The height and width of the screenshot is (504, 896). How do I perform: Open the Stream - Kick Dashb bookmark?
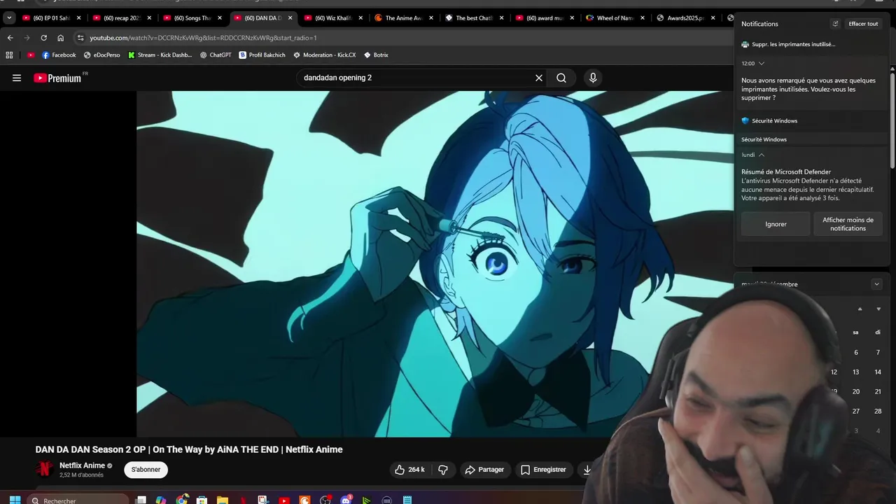[160, 55]
